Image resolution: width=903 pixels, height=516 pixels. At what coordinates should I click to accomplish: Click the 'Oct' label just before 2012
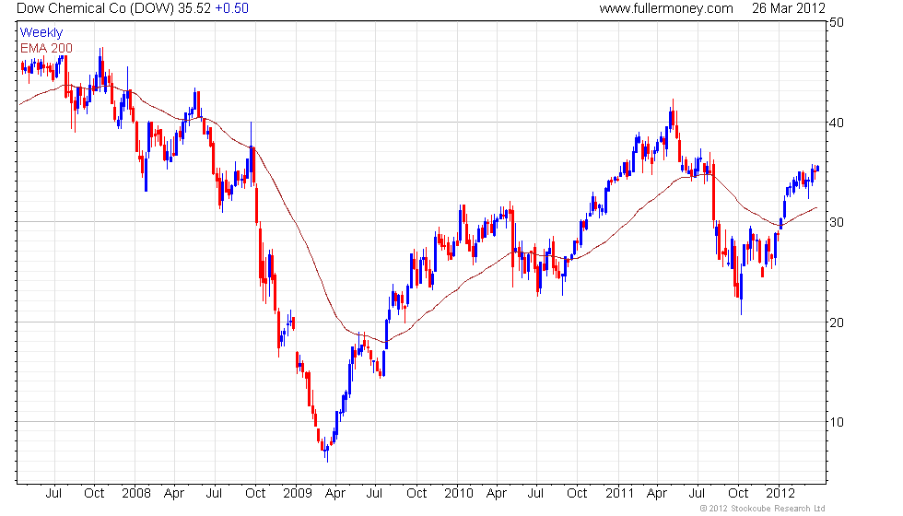tap(738, 494)
